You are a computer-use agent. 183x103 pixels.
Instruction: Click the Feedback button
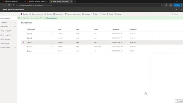(x=179, y=101)
